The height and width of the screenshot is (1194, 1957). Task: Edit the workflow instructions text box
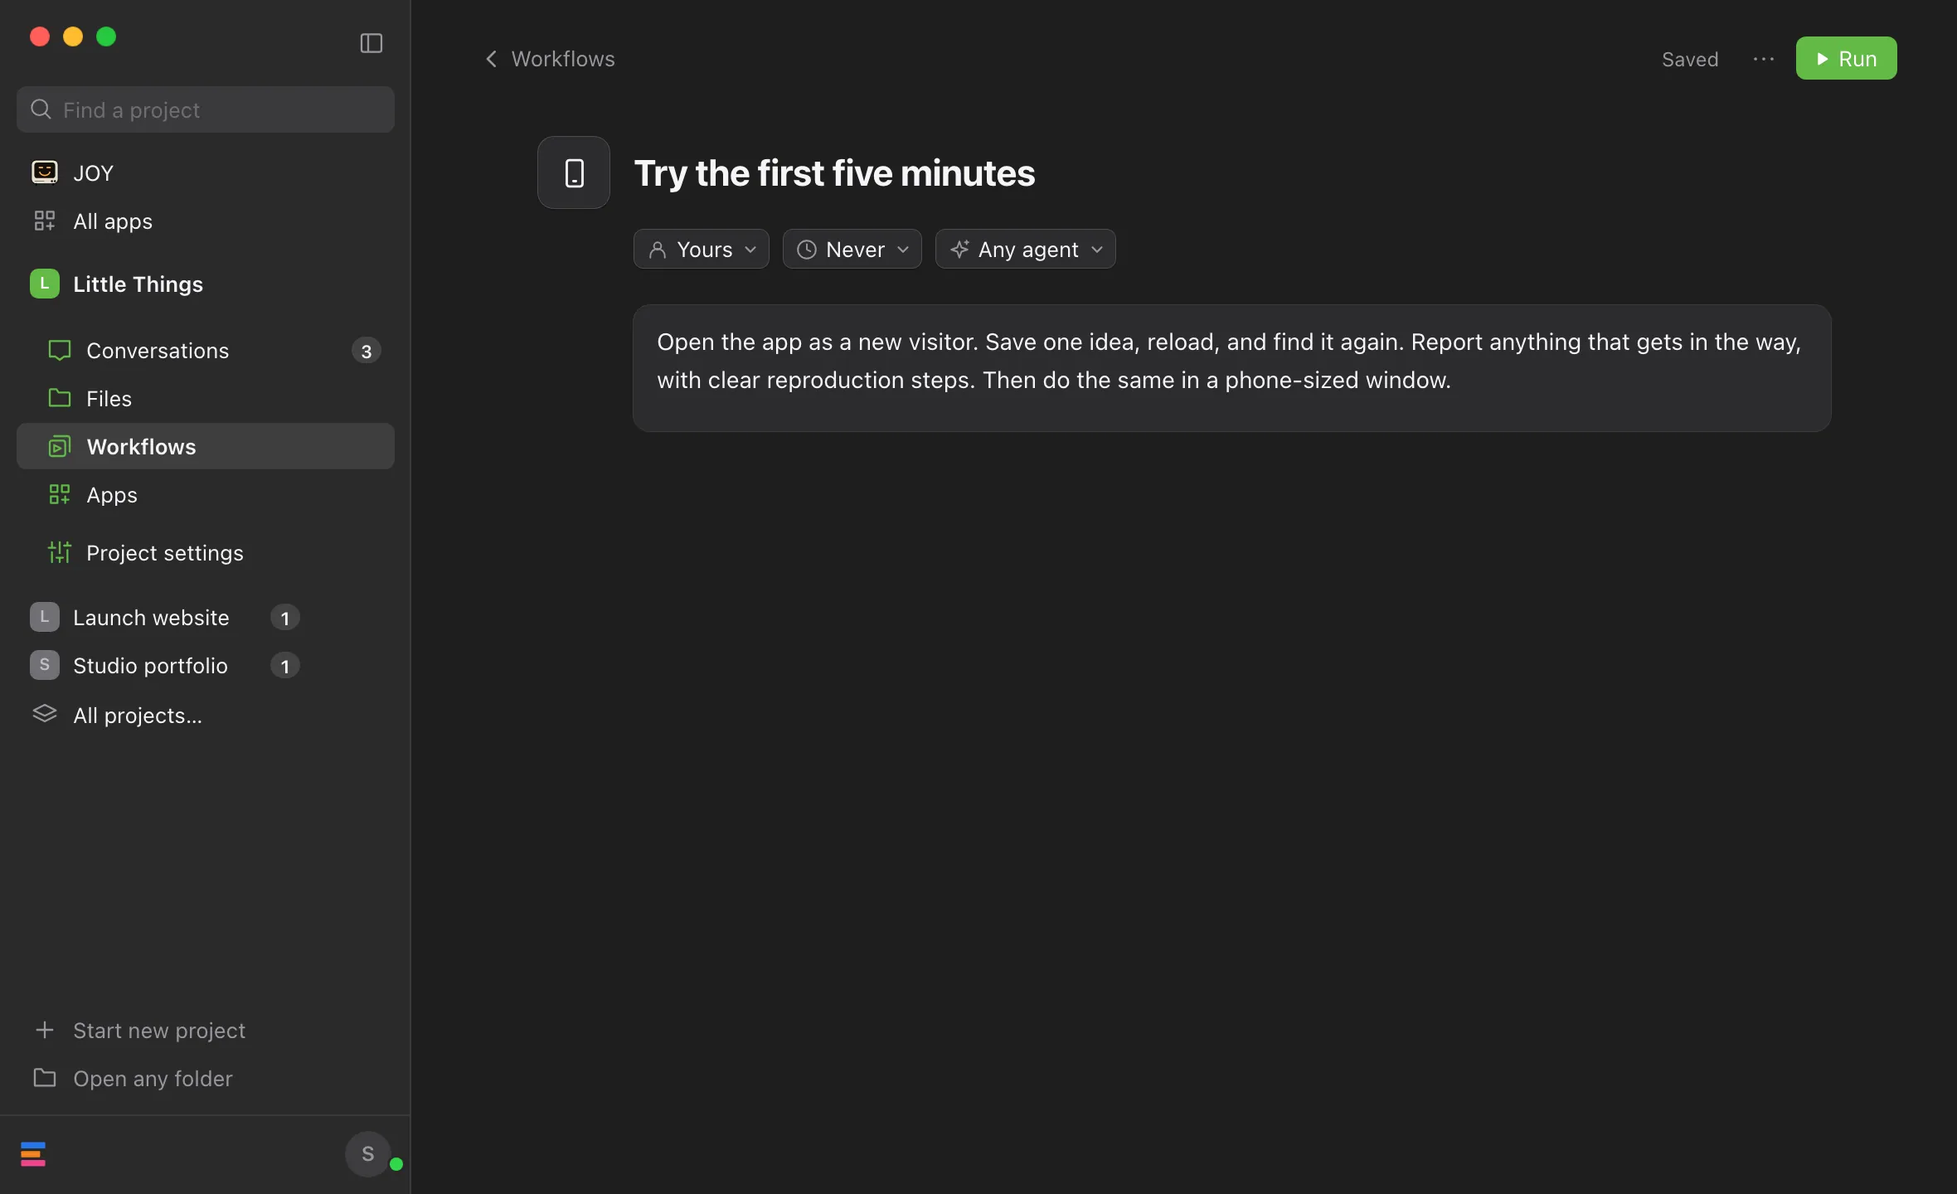point(1231,368)
